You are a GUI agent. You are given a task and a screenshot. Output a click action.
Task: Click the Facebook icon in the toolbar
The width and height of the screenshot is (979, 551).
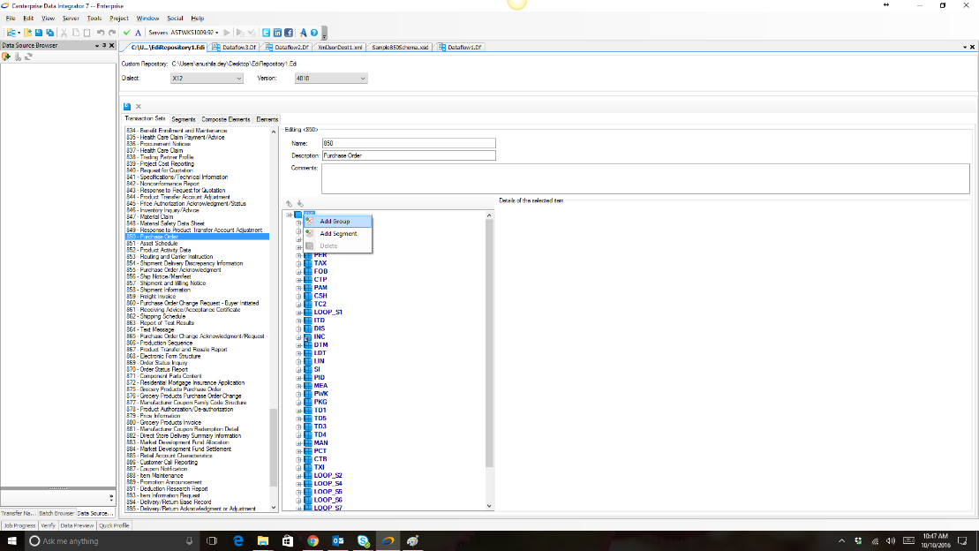(288, 31)
